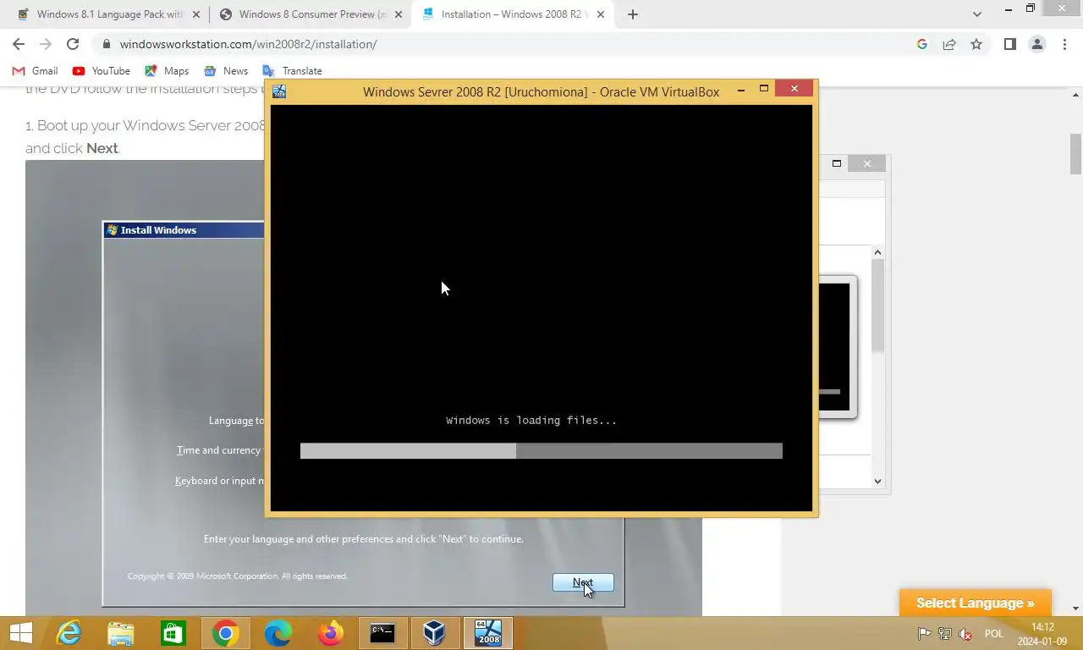Open the Chrome tab search dropdown
1083x650 pixels.
[977, 14]
